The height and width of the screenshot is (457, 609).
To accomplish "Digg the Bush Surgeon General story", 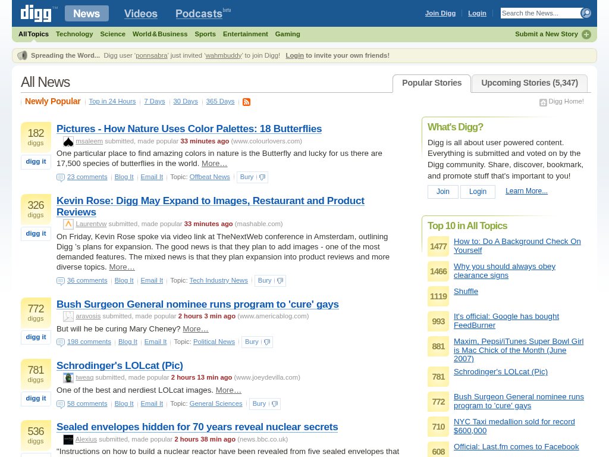I will point(36,337).
